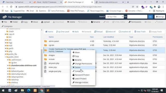Click the images folder icon

pos(46,55)
